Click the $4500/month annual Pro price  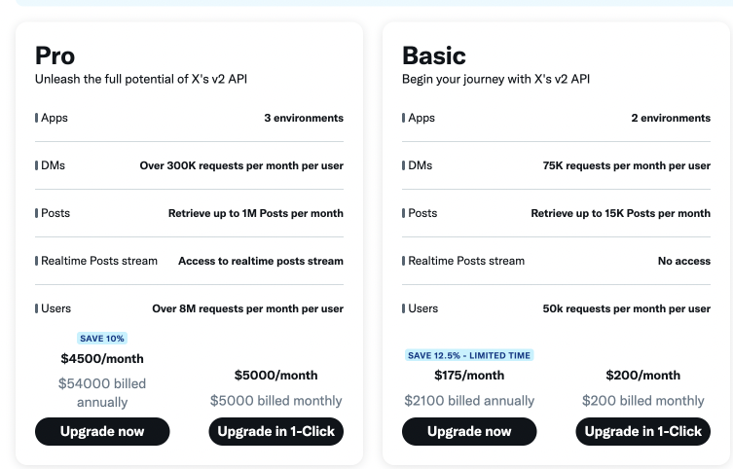102,358
